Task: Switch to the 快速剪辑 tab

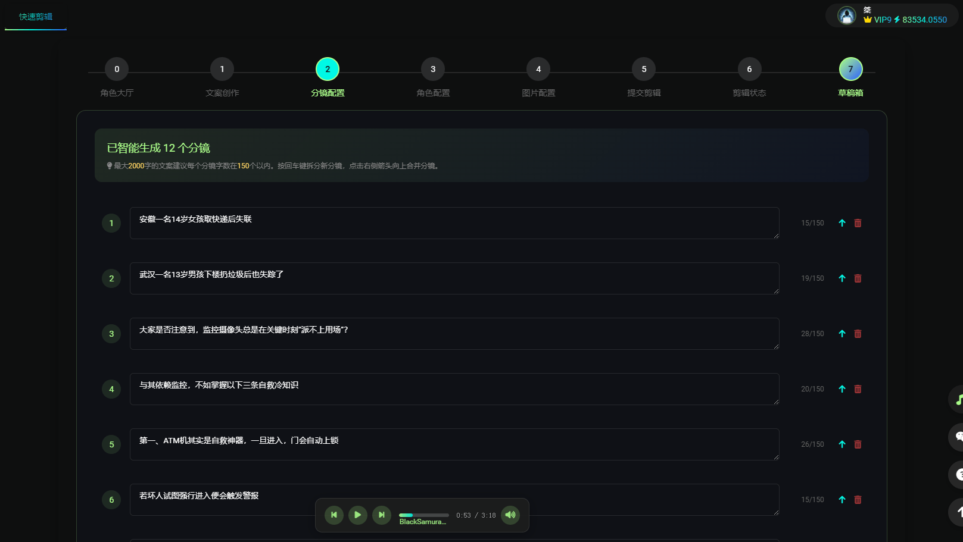Action: (36, 17)
